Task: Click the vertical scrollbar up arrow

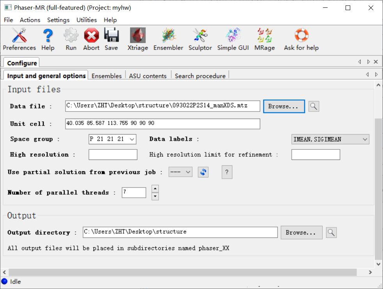Action: click(x=378, y=85)
